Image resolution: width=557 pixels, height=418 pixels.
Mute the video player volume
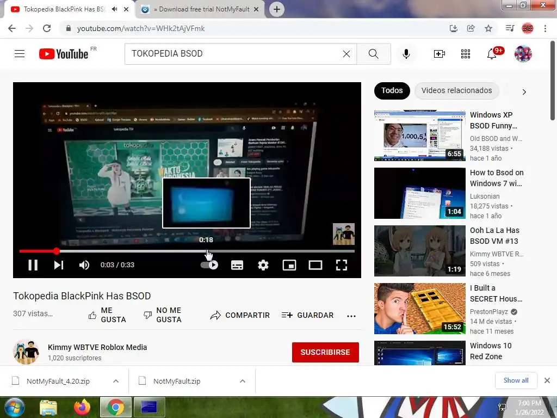coord(84,265)
